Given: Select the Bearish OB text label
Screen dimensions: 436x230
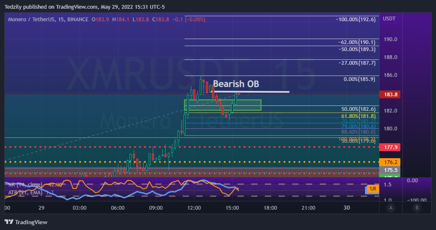Looking at the screenshot, I should point(236,84).
